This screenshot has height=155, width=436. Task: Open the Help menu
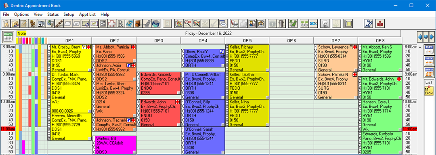point(105,14)
